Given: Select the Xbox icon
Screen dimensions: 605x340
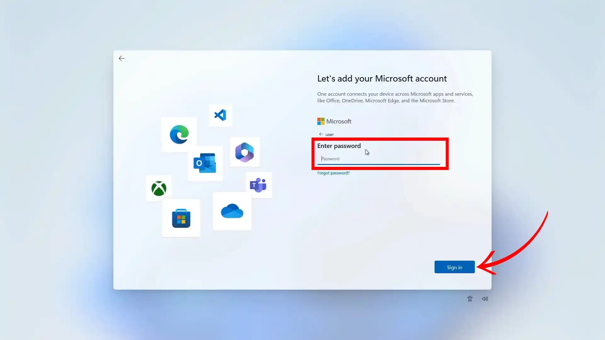Looking at the screenshot, I should (x=158, y=188).
